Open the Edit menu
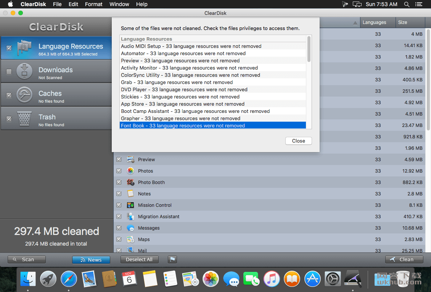 [x=73, y=4]
